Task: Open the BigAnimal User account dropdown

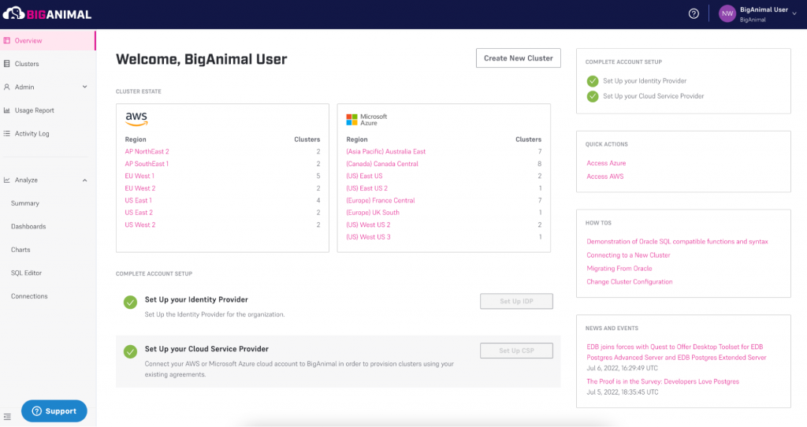Action: [x=794, y=13]
